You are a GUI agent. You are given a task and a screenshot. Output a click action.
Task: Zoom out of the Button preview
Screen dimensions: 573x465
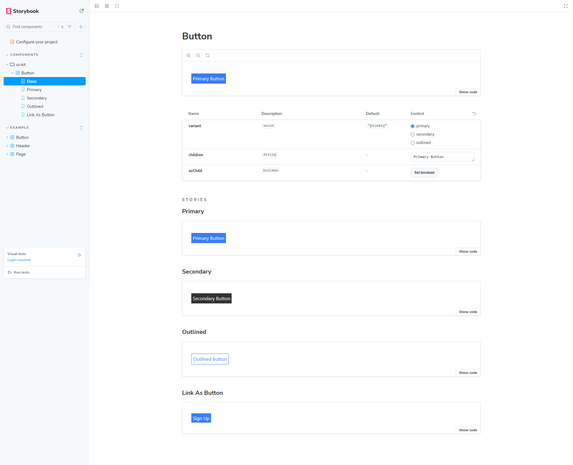[x=198, y=56]
